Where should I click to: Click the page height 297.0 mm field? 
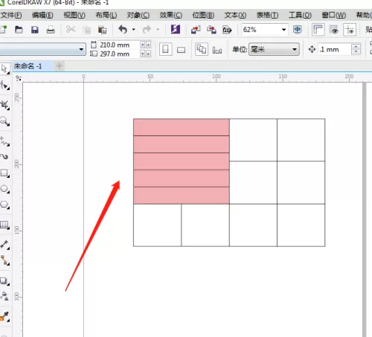(119, 54)
